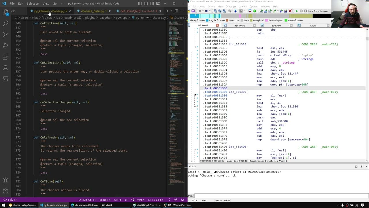Open the py_kernwin_choose.py breadcrumb
369x208 pixels.
149,18
